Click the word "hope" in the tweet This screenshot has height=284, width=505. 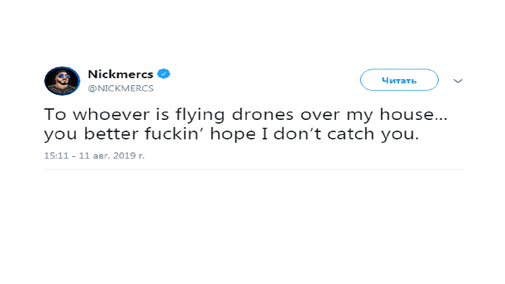click(x=243, y=135)
